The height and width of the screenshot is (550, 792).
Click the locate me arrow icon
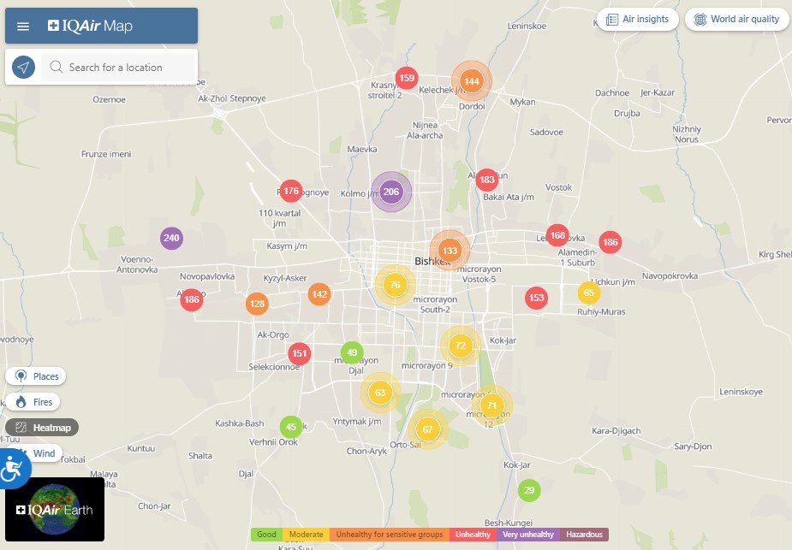[23, 68]
